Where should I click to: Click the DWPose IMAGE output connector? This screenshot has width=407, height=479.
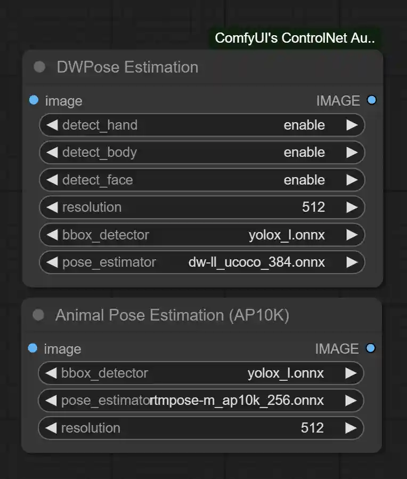pos(372,100)
